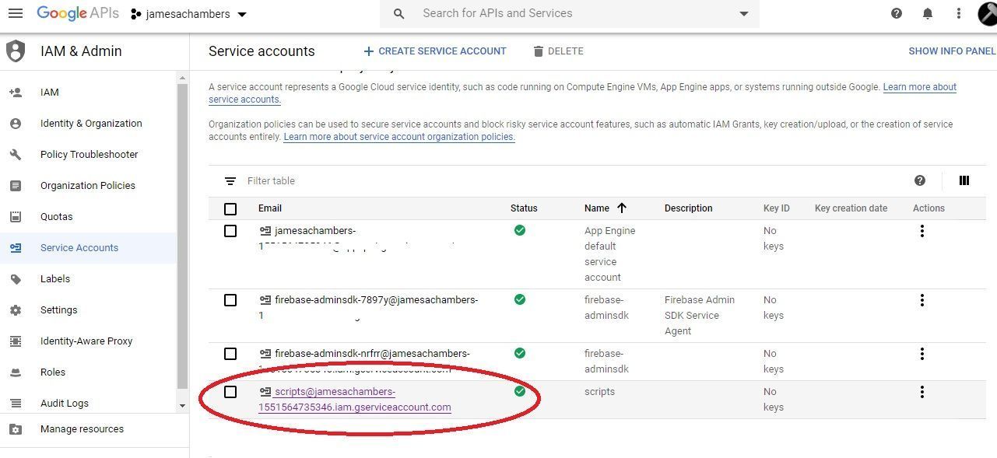Open the Google account avatar menu
The height and width of the screenshot is (458, 997).
coord(987,13)
